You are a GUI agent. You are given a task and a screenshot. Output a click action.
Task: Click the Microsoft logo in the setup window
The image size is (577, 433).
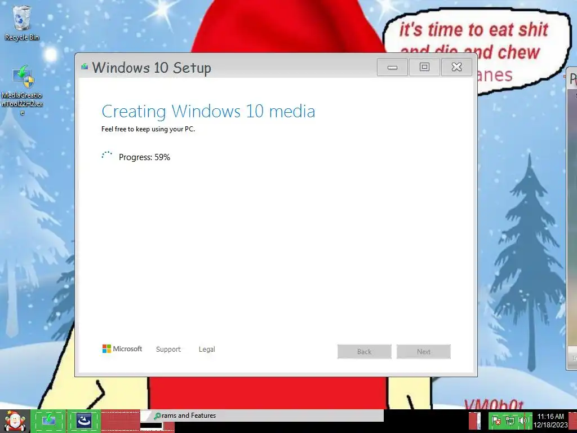tap(122, 348)
